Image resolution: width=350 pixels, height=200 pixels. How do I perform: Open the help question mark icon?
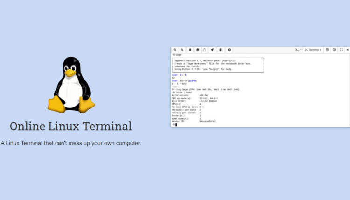pyautogui.click(x=229, y=50)
